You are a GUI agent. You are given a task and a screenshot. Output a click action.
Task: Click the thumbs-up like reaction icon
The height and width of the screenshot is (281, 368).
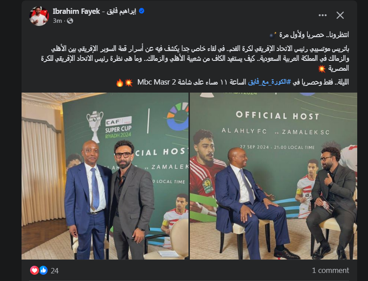point(43,270)
